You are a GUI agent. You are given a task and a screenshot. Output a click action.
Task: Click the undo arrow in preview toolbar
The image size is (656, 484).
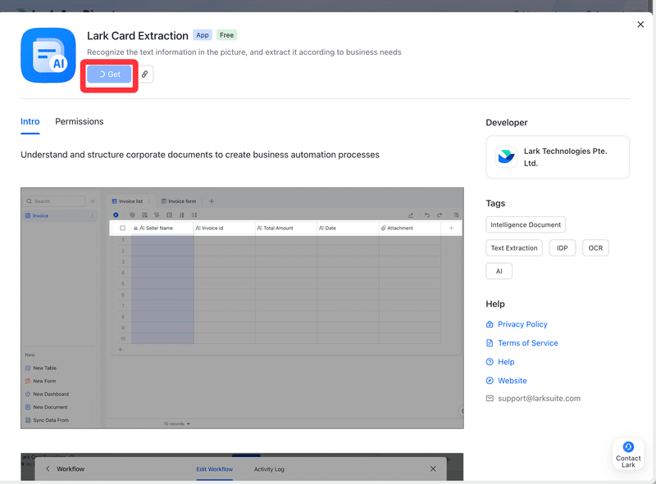coord(426,215)
